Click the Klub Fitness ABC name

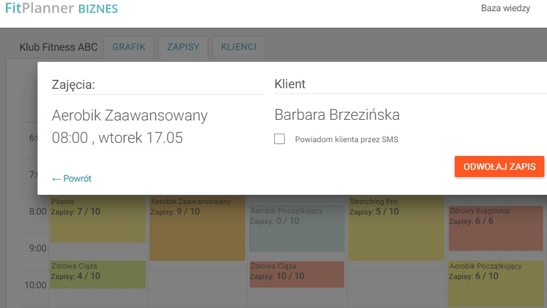coord(59,47)
